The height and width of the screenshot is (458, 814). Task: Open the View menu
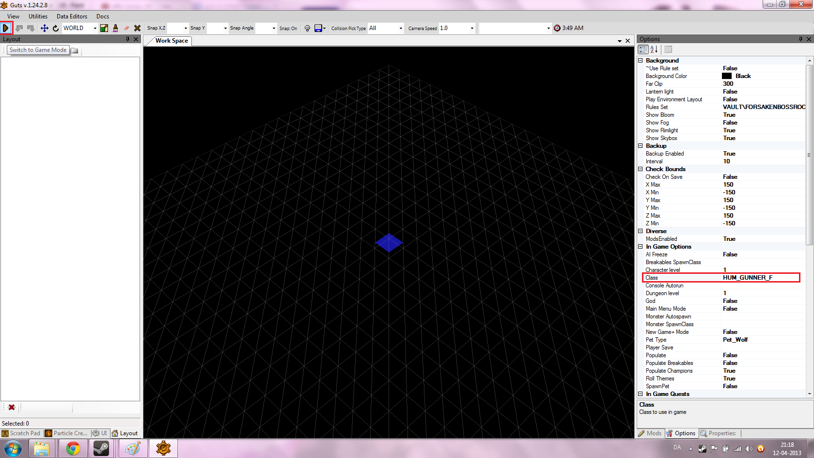pyautogui.click(x=14, y=16)
